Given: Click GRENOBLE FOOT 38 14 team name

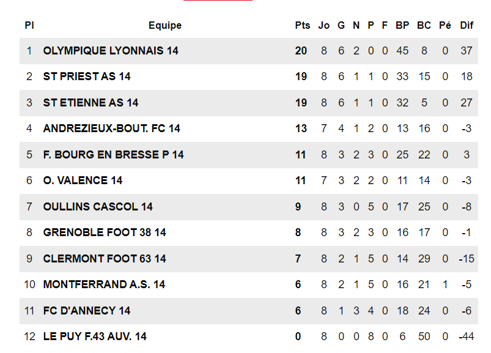Looking at the screenshot, I should [105, 232].
